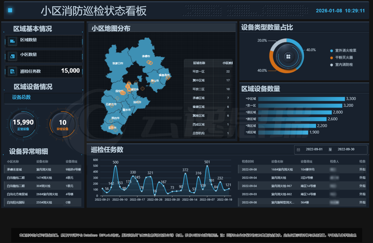373x243 pixels.
Task: Select the 承德未来城 anomaly row
Action: [x=43, y=169]
